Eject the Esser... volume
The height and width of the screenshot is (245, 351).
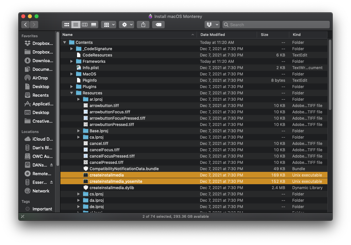click(x=51, y=182)
